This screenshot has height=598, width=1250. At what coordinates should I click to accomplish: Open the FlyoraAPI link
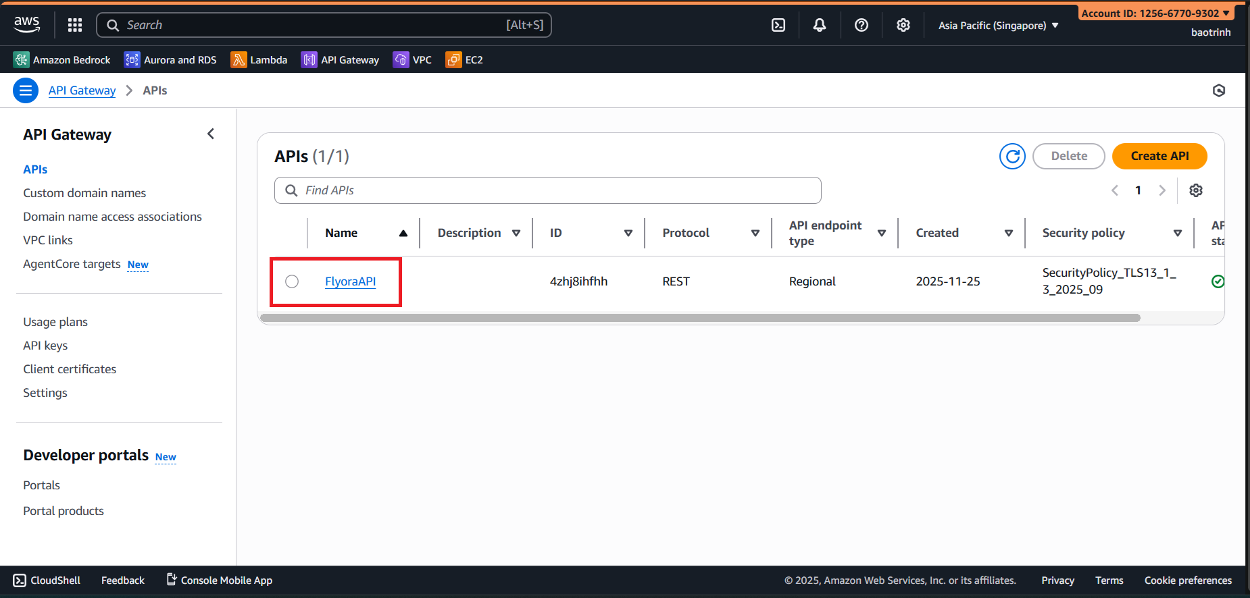350,281
